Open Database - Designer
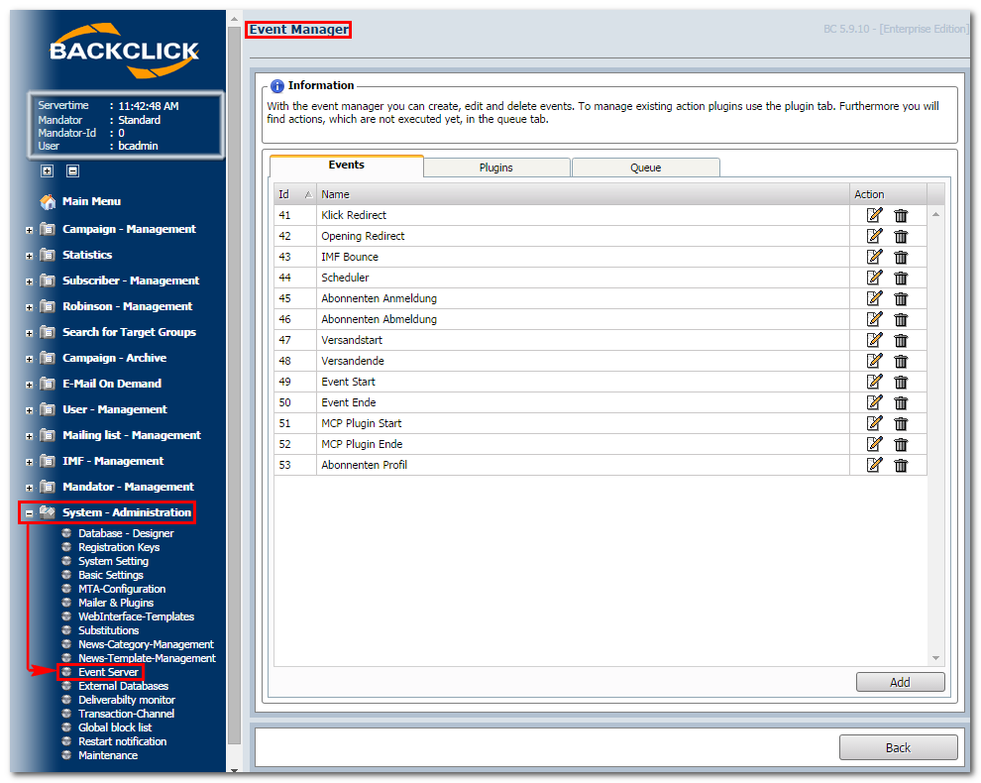Viewport: 981px width, 783px height. [126, 533]
